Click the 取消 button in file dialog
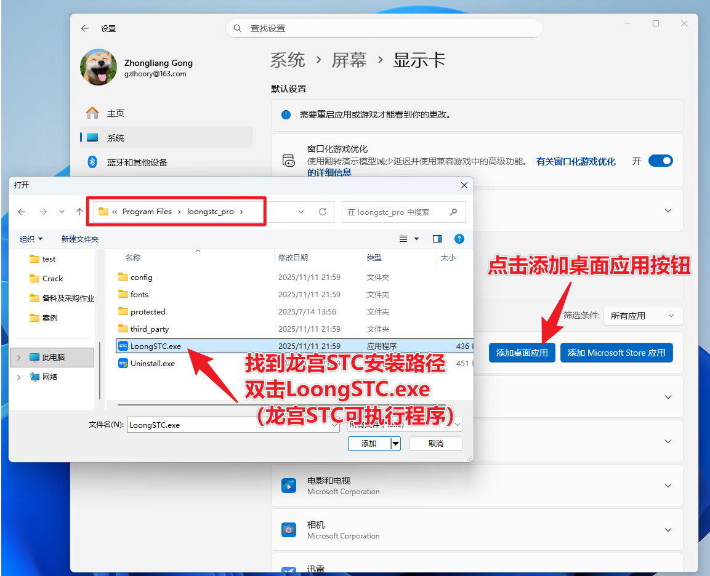 (x=435, y=443)
